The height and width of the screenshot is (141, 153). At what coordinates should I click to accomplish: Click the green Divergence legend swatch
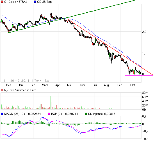86,114
